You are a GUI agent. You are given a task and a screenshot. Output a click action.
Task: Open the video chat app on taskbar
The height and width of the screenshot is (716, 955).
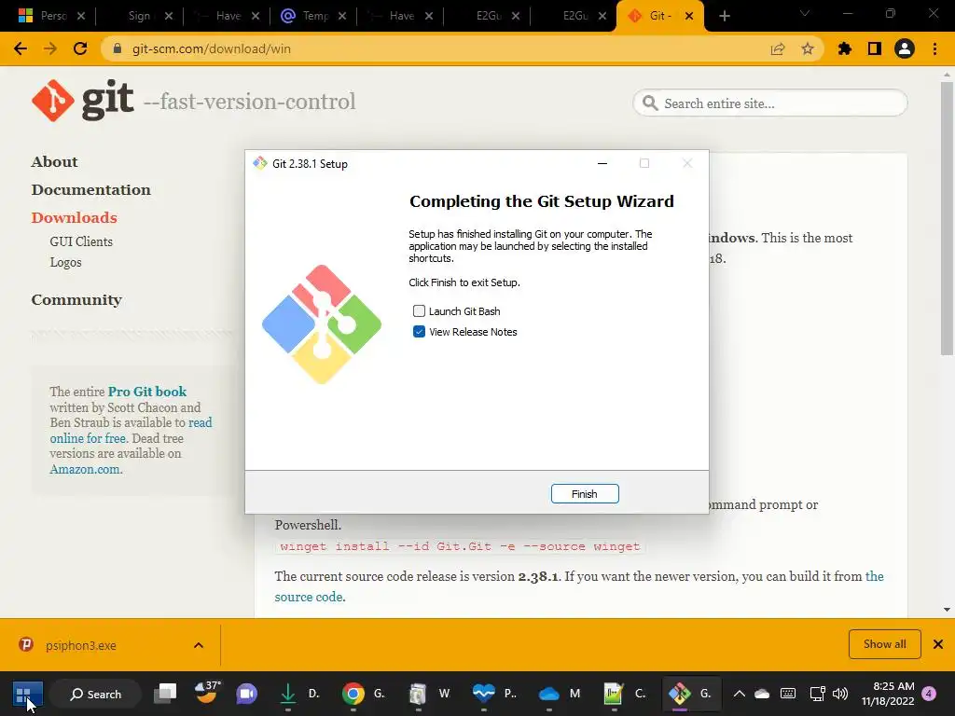246,694
